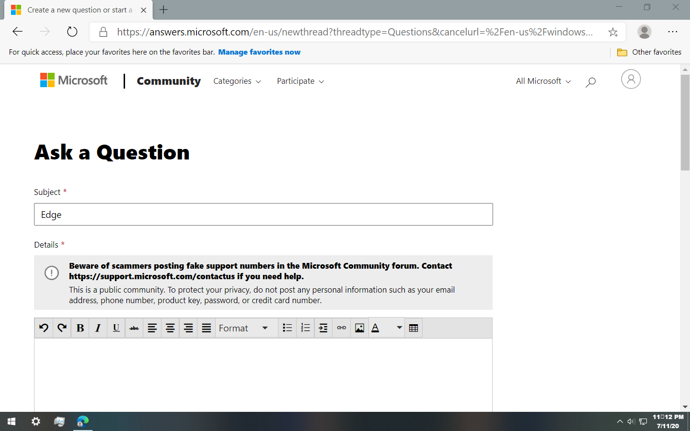Justify text in editor

(207, 328)
